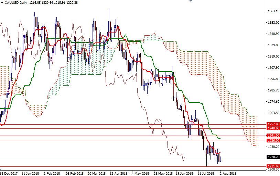This screenshot has height=176, width=280.
Task: Select the 26 Feb 2018 date label
Action: (74, 173)
